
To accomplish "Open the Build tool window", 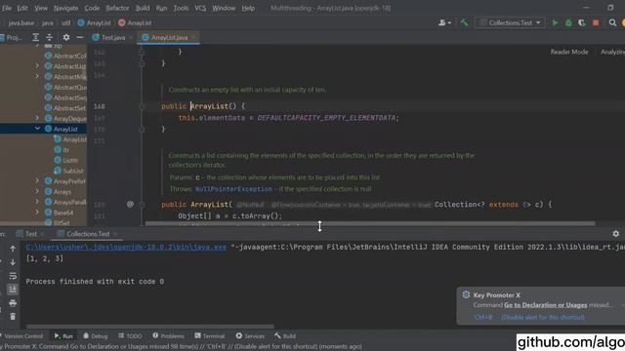I will coord(285,336).
